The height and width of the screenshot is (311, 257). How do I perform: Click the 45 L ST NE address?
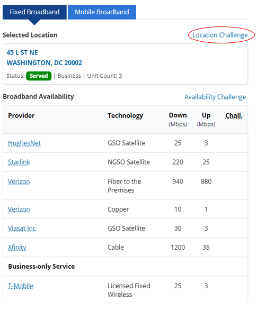tap(22, 52)
